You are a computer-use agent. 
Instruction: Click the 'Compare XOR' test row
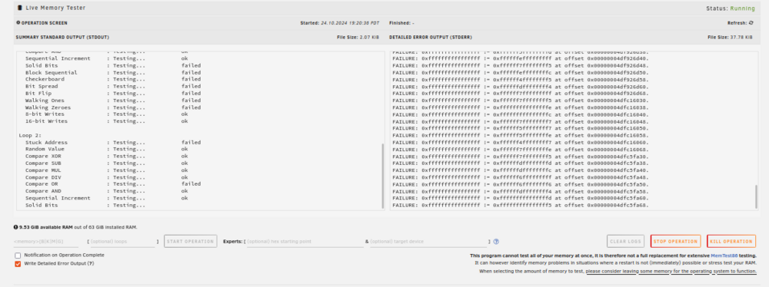tap(106, 157)
